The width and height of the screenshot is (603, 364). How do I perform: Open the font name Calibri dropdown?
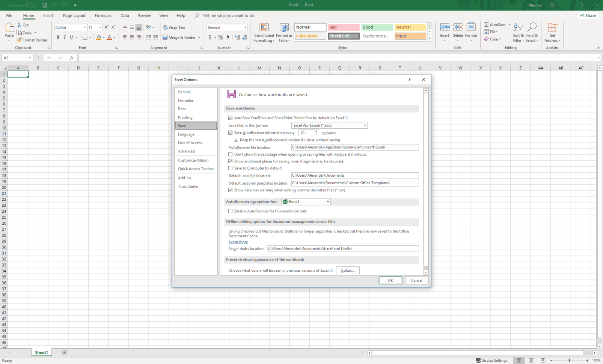coord(84,27)
